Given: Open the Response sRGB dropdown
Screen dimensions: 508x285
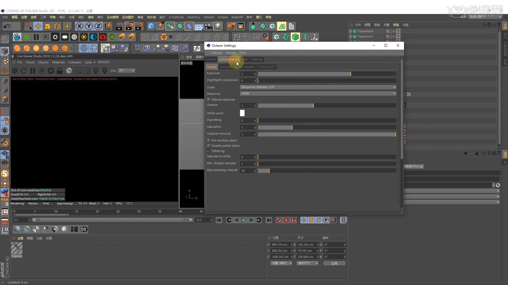Looking at the screenshot, I should 318,94.
